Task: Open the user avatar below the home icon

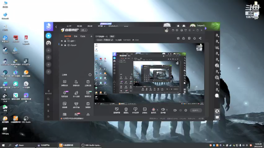Action: pos(49,43)
